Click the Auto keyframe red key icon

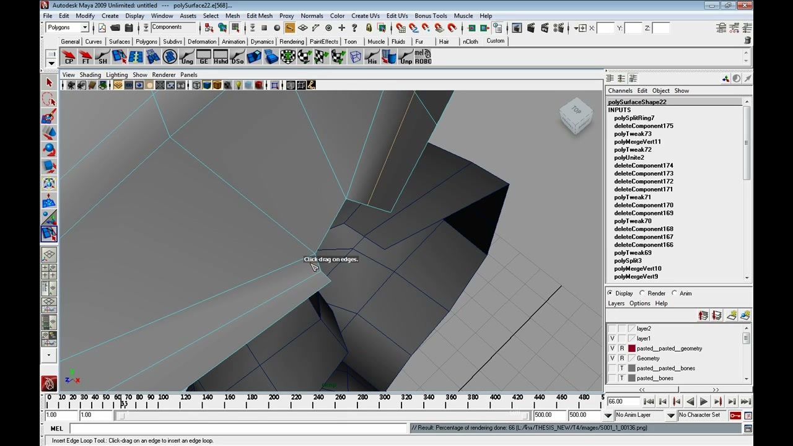pyautogui.click(x=735, y=415)
